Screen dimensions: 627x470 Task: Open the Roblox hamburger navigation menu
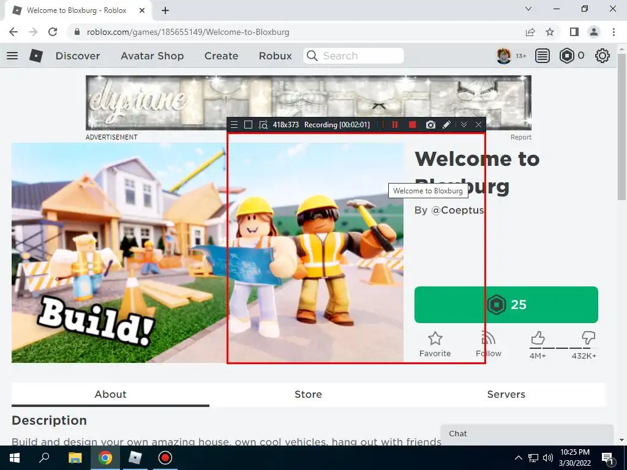pos(12,56)
